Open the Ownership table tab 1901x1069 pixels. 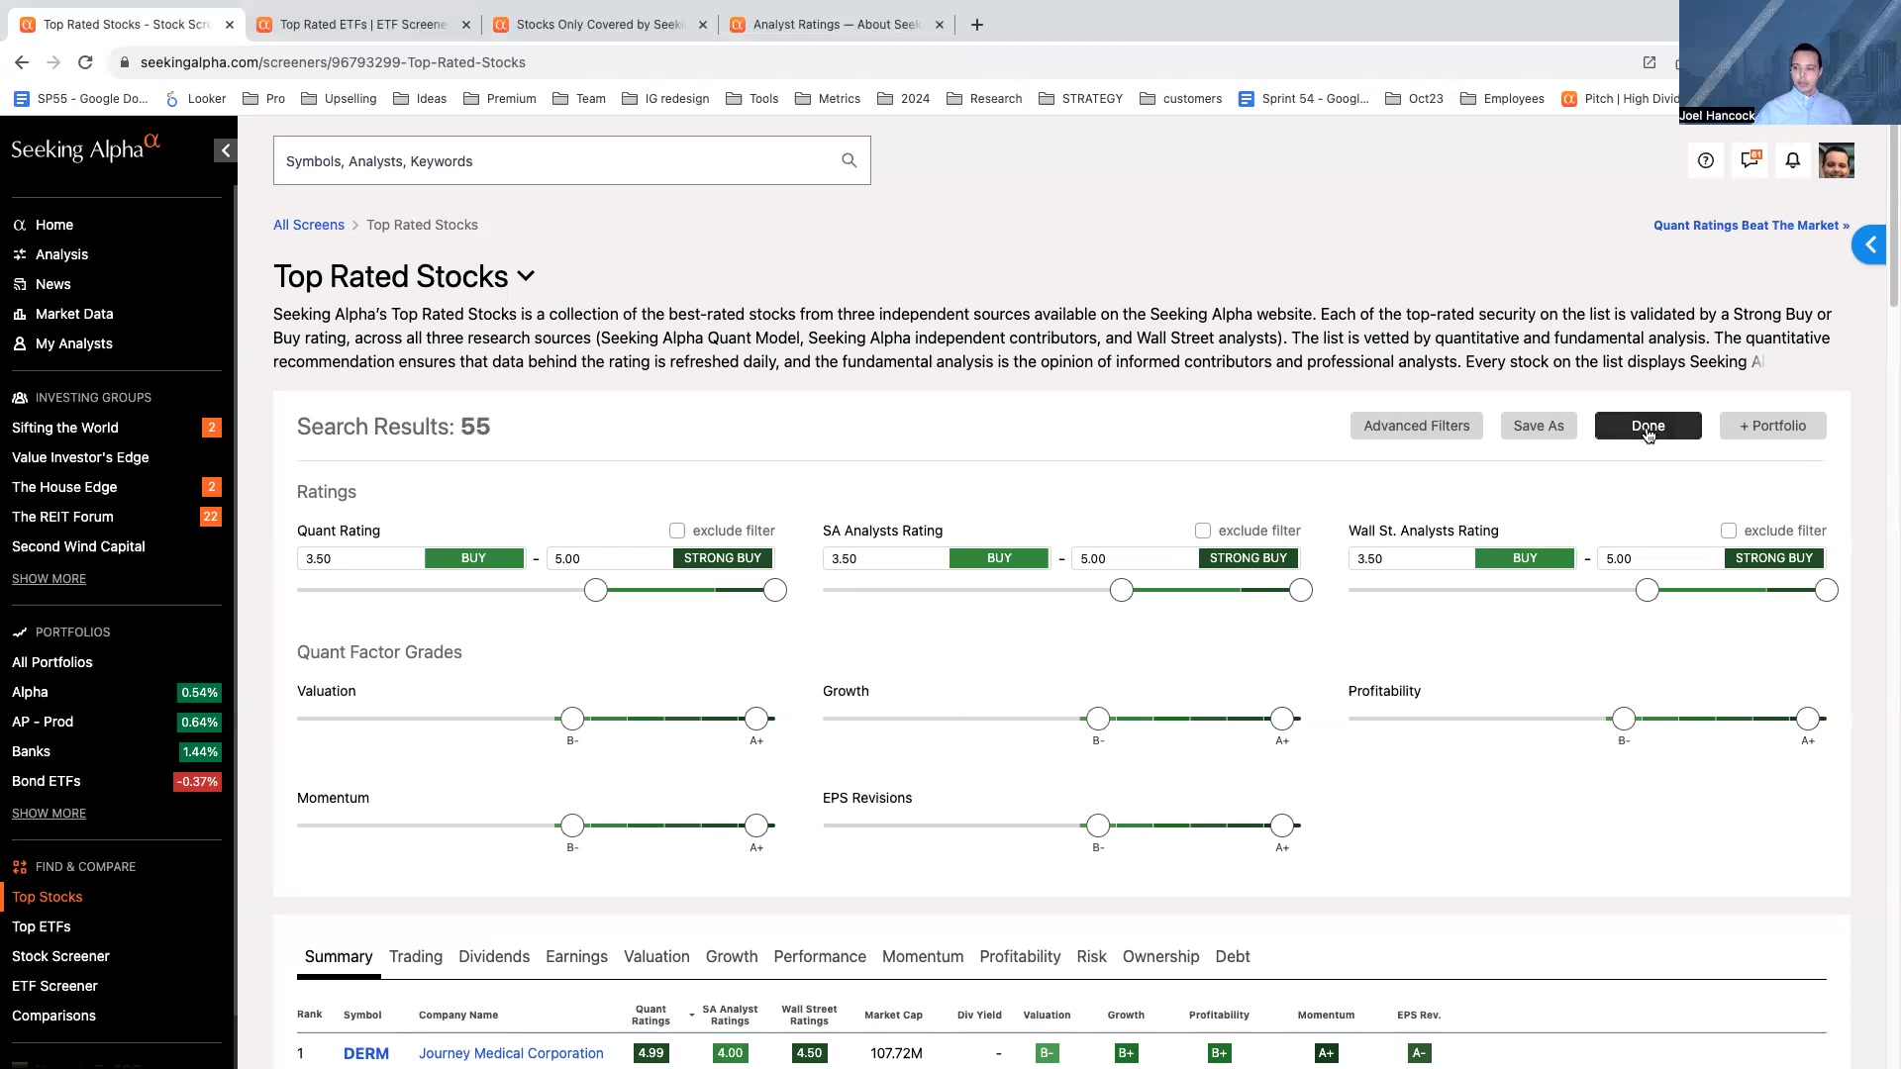[1160, 957]
